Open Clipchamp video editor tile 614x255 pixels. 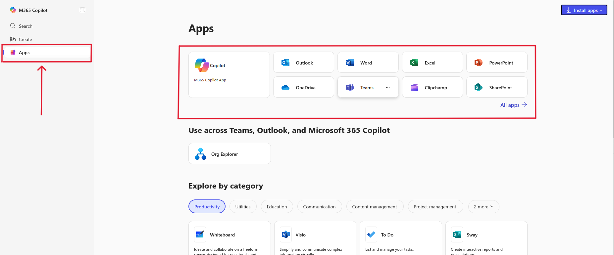(432, 87)
